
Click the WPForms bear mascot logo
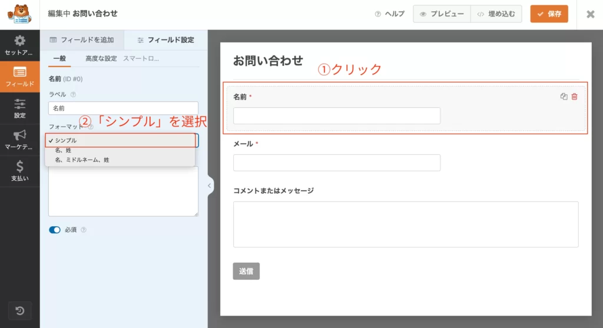pos(19,14)
